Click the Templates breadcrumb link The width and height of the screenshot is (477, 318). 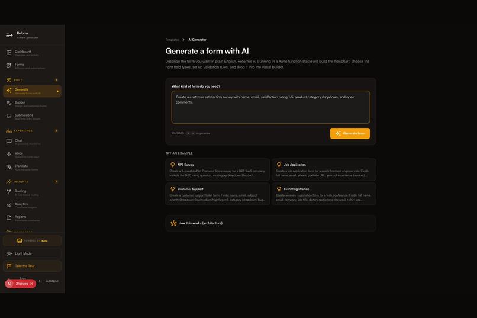172,40
